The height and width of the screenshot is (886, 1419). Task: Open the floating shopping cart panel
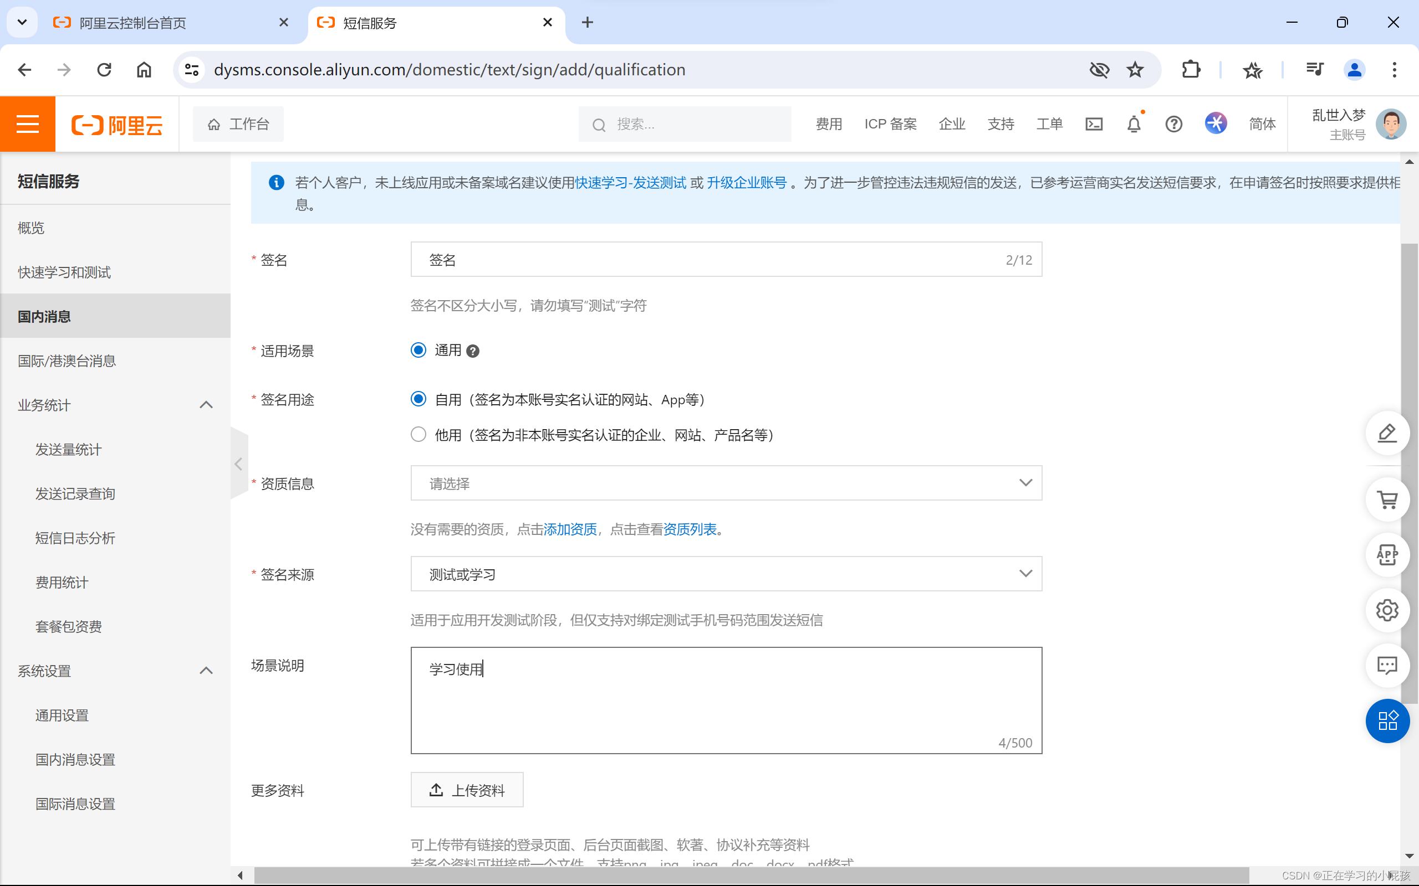1387,499
